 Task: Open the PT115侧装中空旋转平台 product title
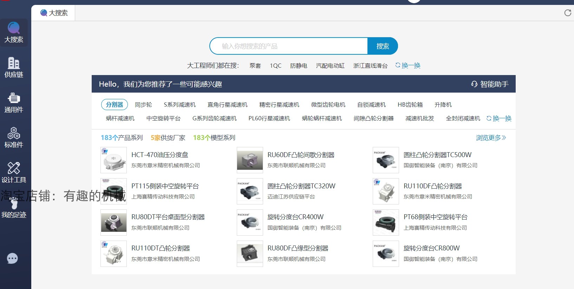[165, 186]
